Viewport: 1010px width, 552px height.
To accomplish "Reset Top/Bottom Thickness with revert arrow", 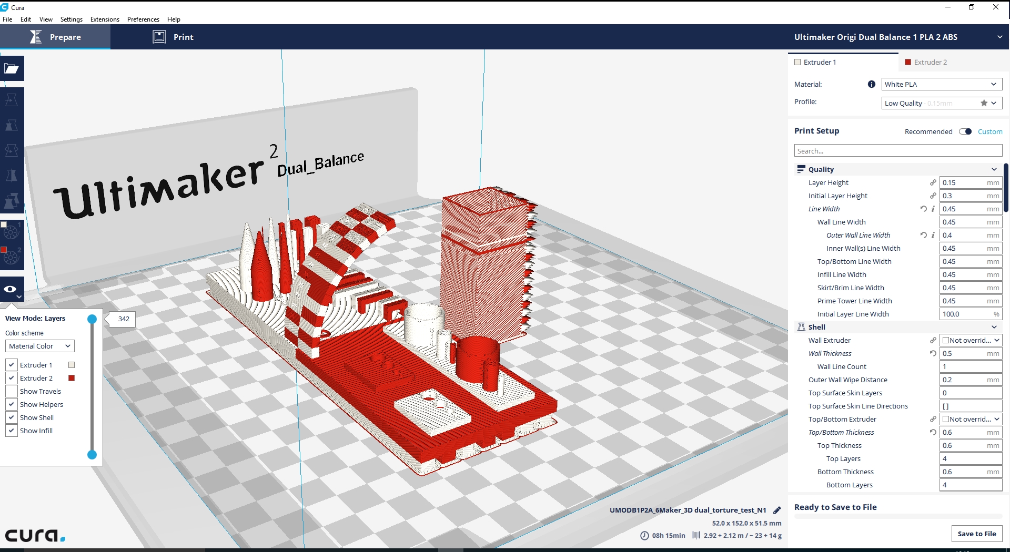I will [x=933, y=432].
